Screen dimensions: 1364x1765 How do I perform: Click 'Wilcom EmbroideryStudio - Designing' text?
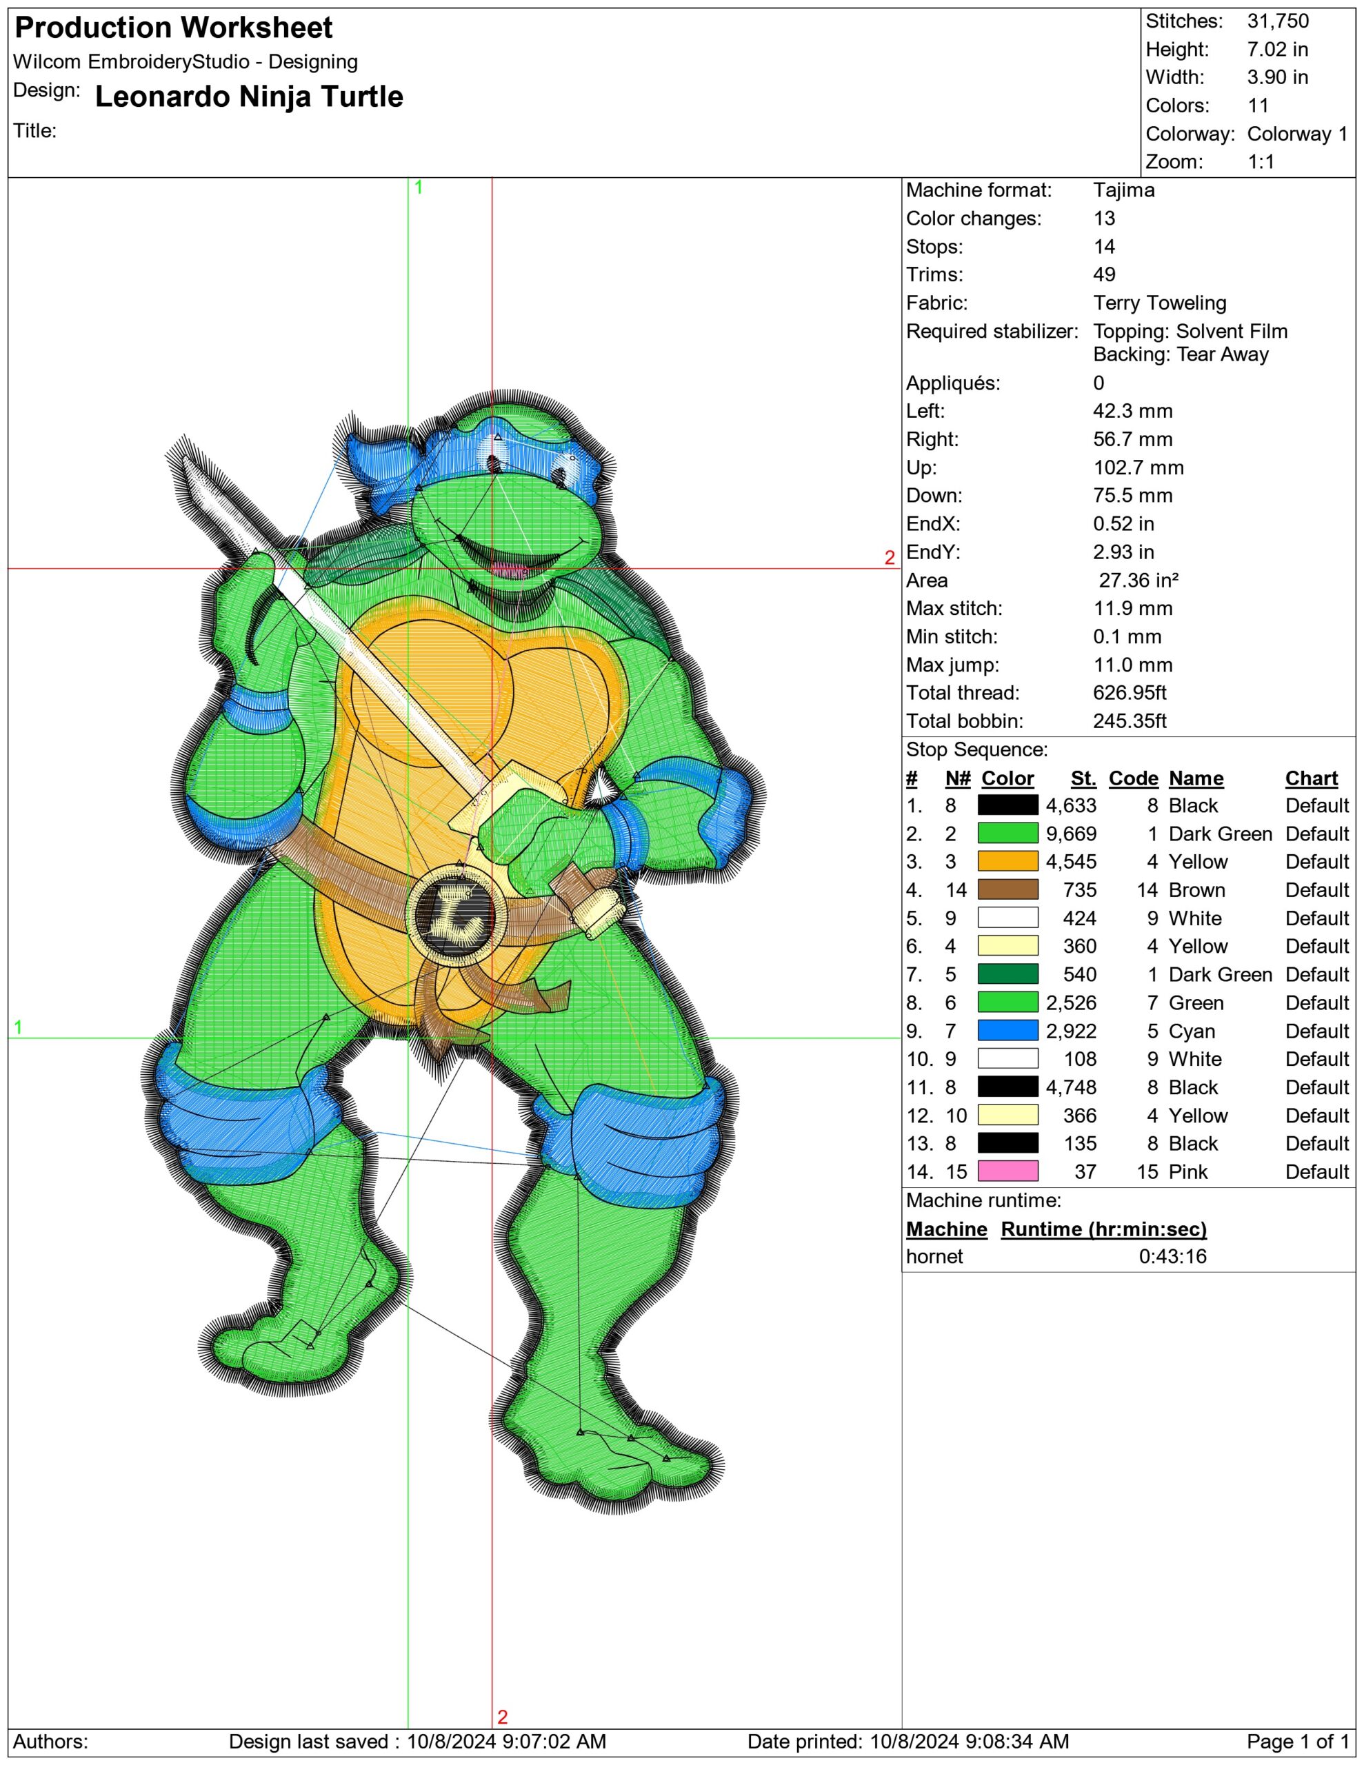[x=185, y=62]
